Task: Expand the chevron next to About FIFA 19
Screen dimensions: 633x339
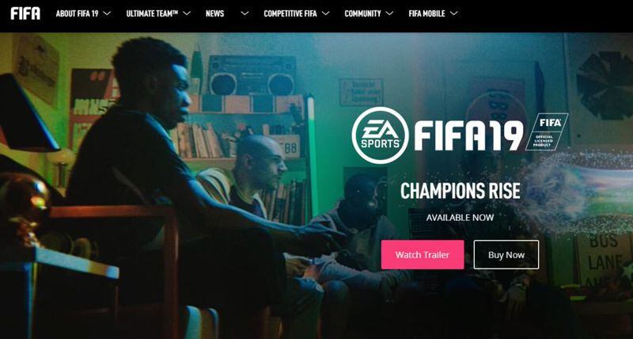Action: (x=107, y=13)
